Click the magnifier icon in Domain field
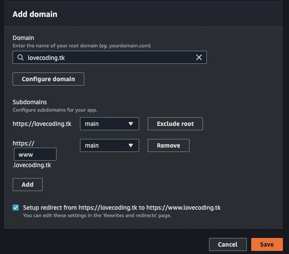 coord(20,57)
